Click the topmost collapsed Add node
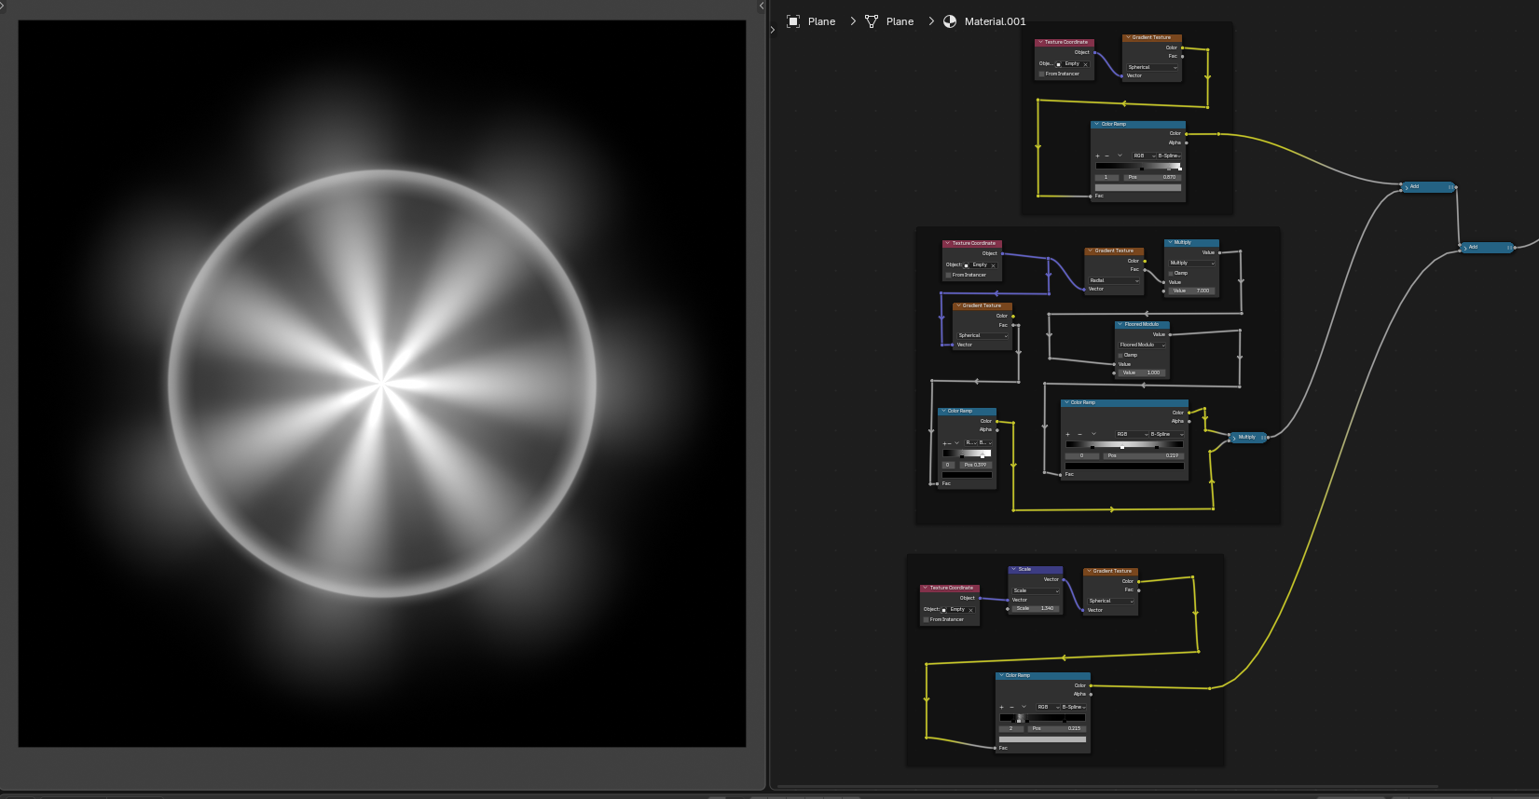Viewport: 1539px width, 799px height. point(1428,187)
